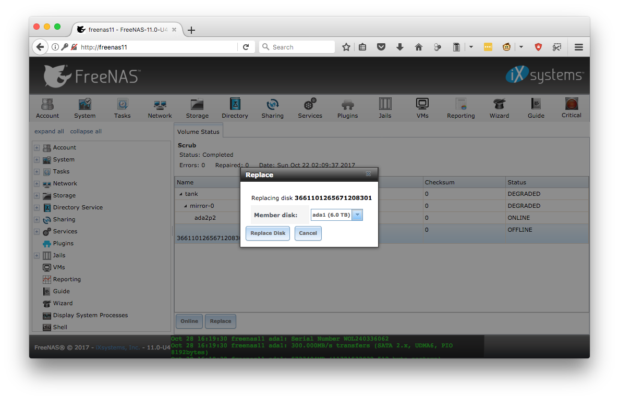This screenshot has width=619, height=400.
Task: Expand the Tasks tree node
Action: (37, 171)
